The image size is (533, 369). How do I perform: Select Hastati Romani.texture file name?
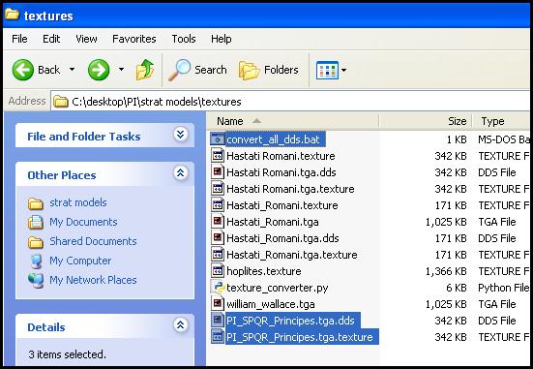(281, 156)
